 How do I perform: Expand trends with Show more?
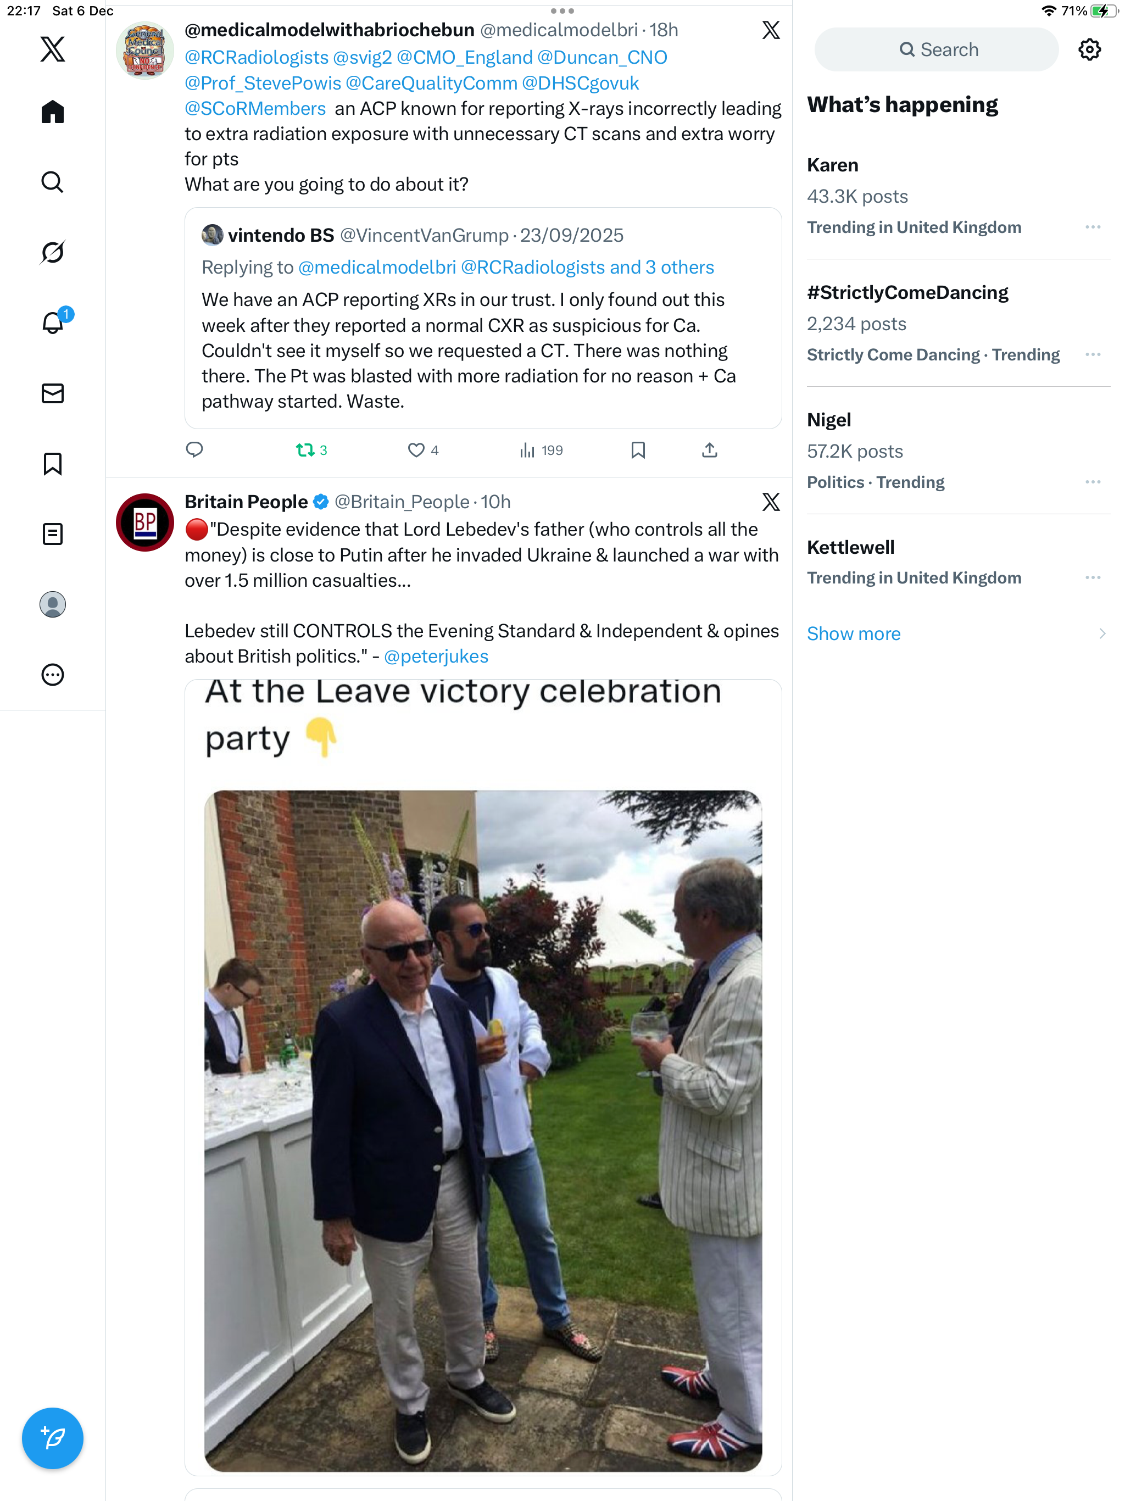click(x=854, y=633)
